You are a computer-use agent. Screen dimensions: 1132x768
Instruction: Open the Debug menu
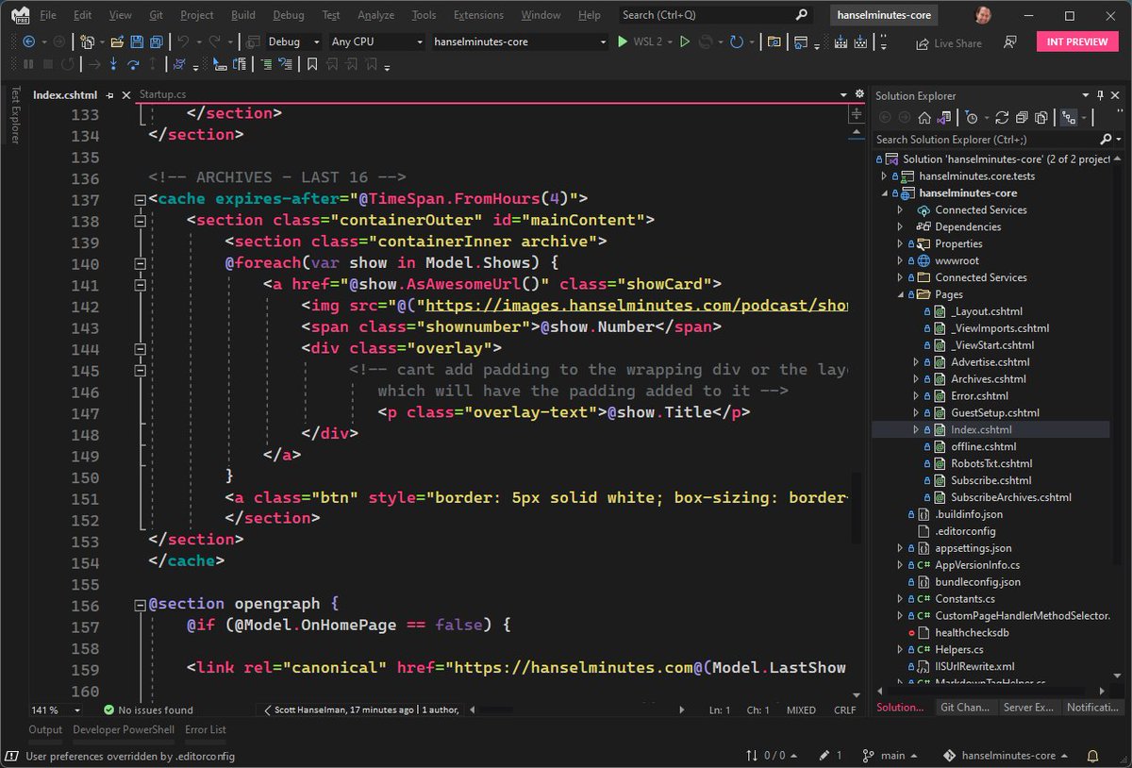[x=289, y=15]
